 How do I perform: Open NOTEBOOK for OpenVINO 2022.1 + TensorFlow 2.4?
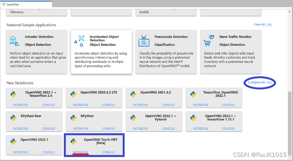click(x=21, y=105)
